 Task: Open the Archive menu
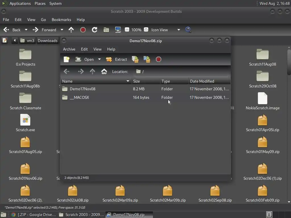pos(69,49)
